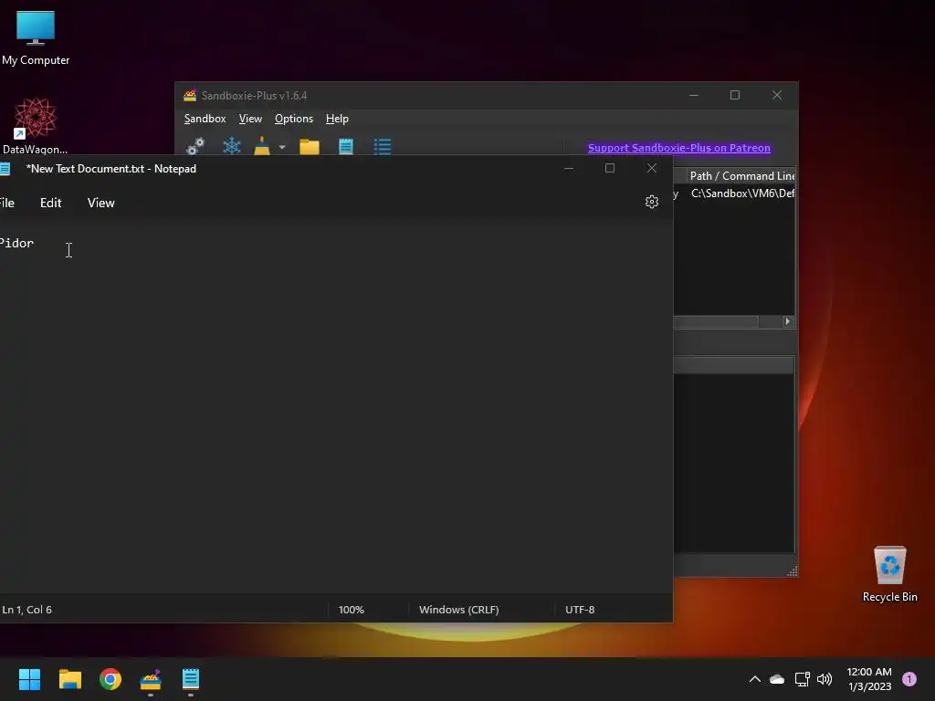Expand the cleanup broom dropdown arrow
935x701 pixels.
pyautogui.click(x=282, y=147)
